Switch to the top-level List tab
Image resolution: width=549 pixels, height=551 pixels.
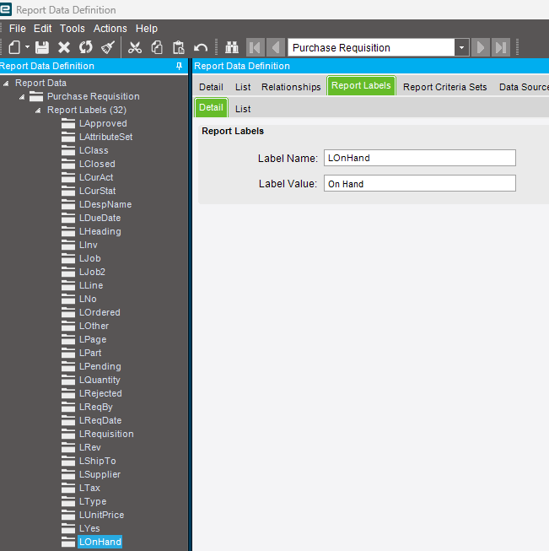point(243,87)
